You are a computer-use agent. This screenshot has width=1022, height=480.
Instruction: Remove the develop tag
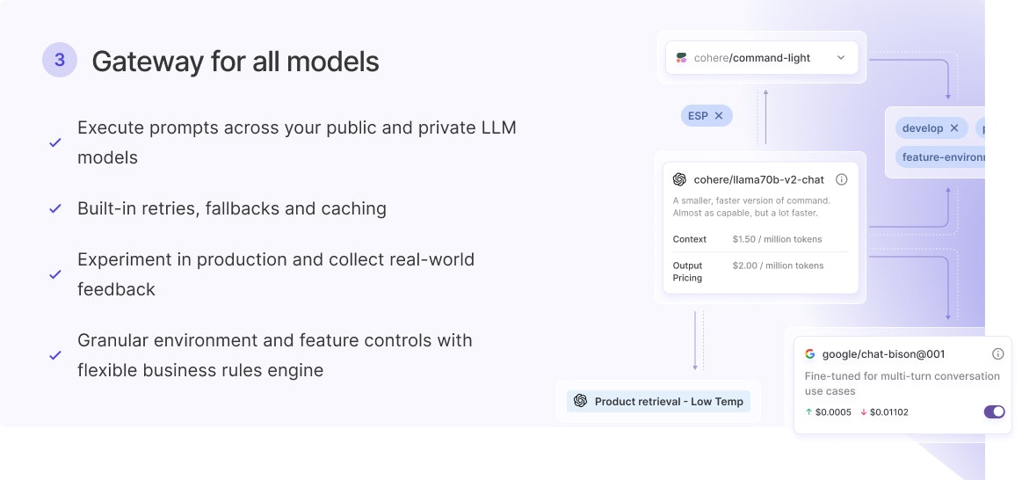pos(954,128)
